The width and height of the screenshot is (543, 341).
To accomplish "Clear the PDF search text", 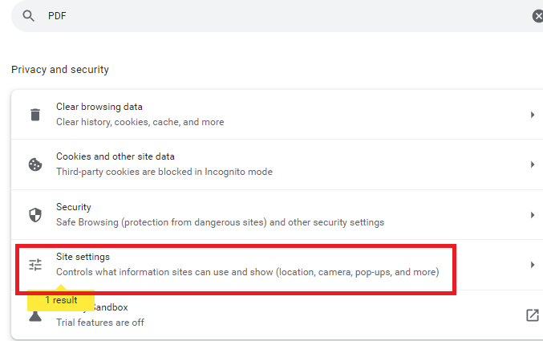I will coord(537,16).
